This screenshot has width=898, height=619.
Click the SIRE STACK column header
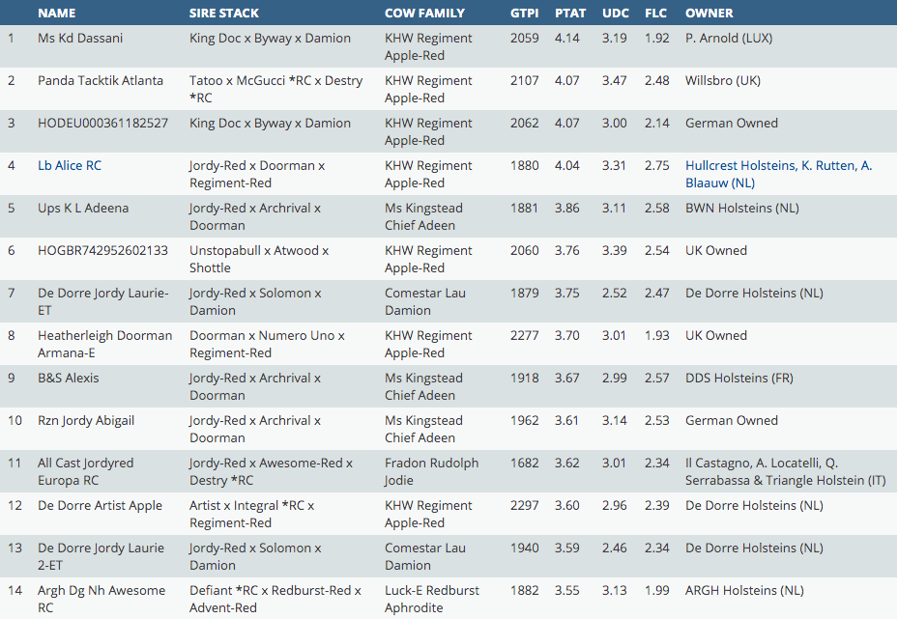coord(223,14)
